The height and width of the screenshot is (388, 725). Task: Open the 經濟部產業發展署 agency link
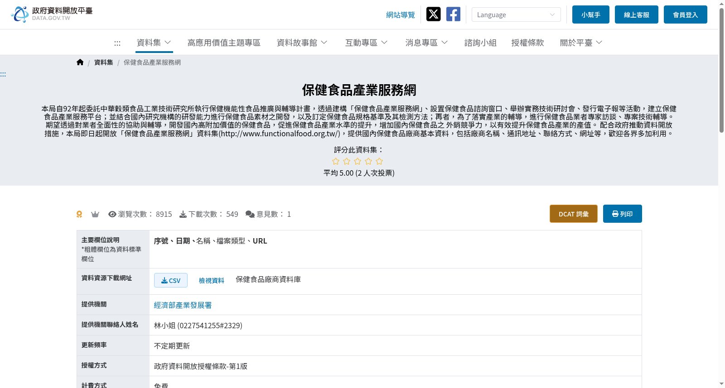click(x=183, y=305)
